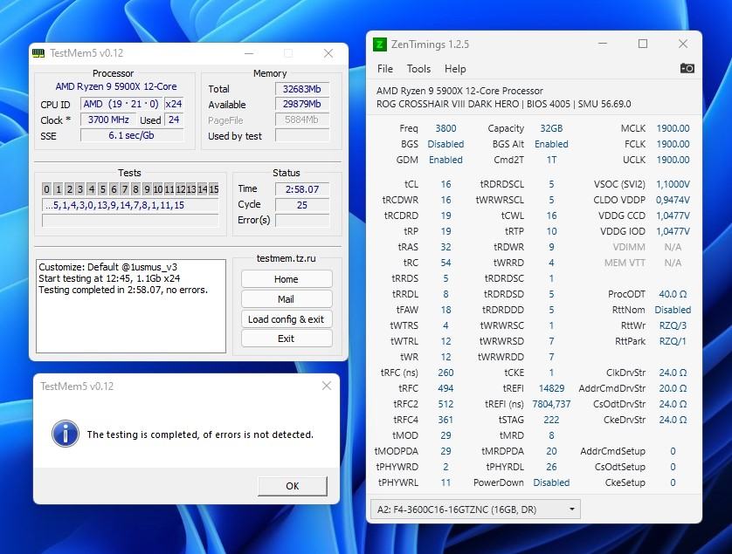Click the test sequence field '...5,1,4,3,0,13,9'
Image resolution: width=732 pixels, height=554 pixels.
click(x=130, y=205)
